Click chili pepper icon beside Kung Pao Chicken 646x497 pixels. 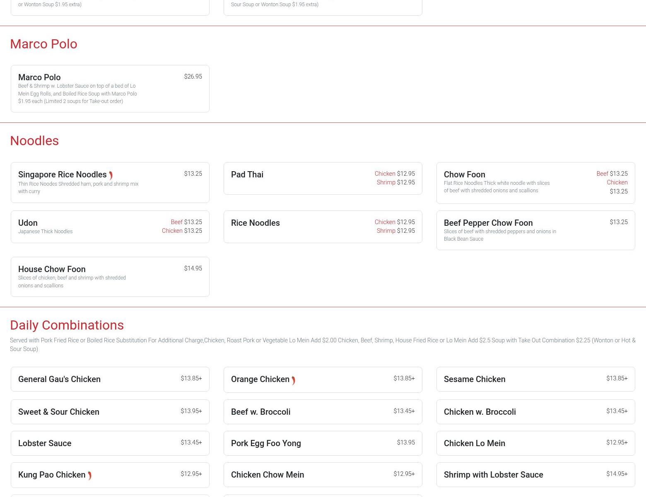[89, 476]
